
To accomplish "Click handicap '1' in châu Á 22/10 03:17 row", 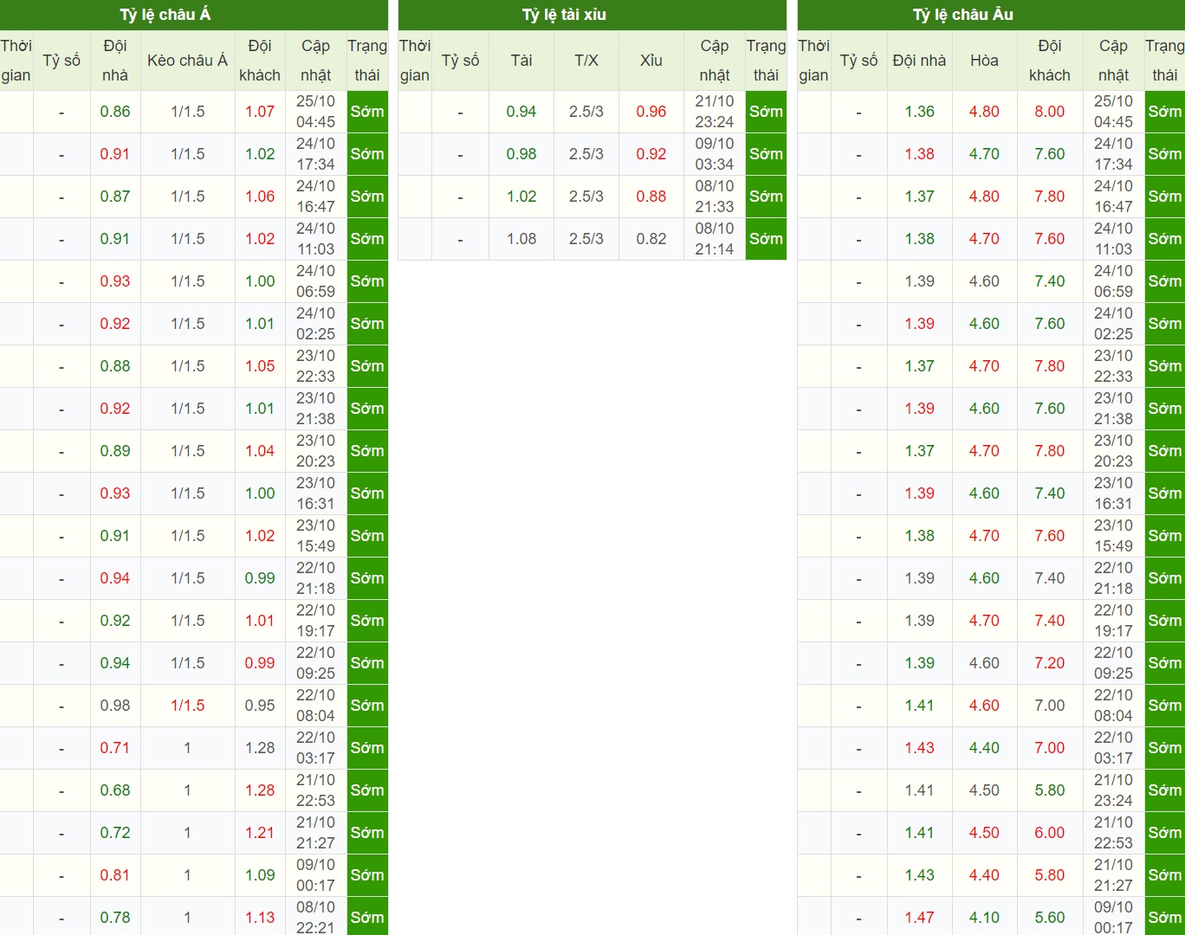I will tap(187, 748).
